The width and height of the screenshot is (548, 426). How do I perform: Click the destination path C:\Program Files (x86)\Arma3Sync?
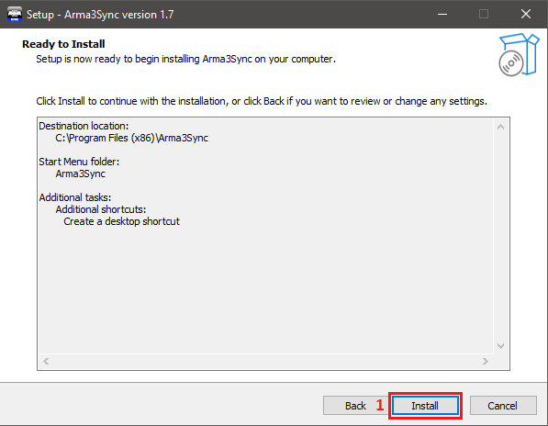(132, 138)
